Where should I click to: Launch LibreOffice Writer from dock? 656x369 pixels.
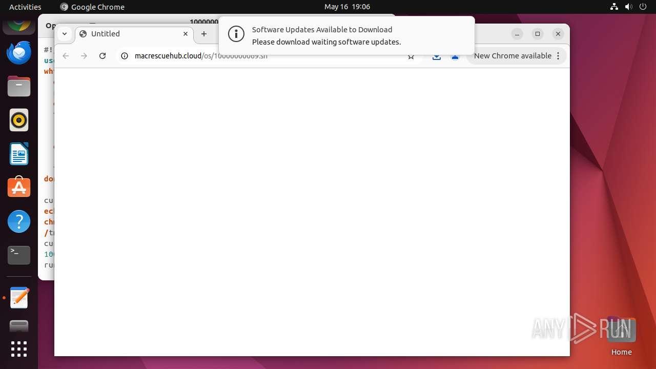pos(19,154)
